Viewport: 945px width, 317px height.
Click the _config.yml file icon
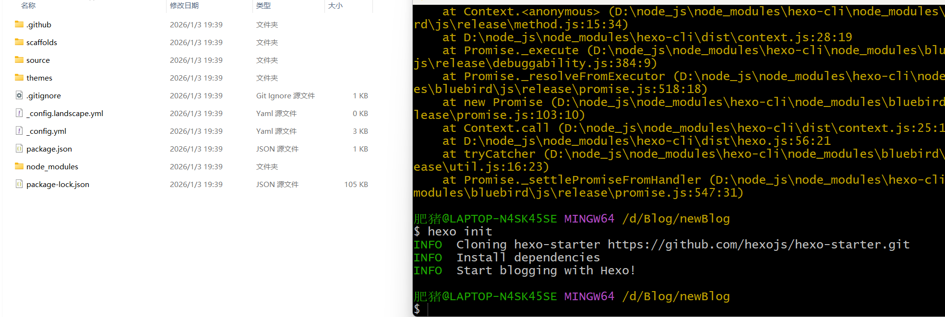[x=19, y=131]
